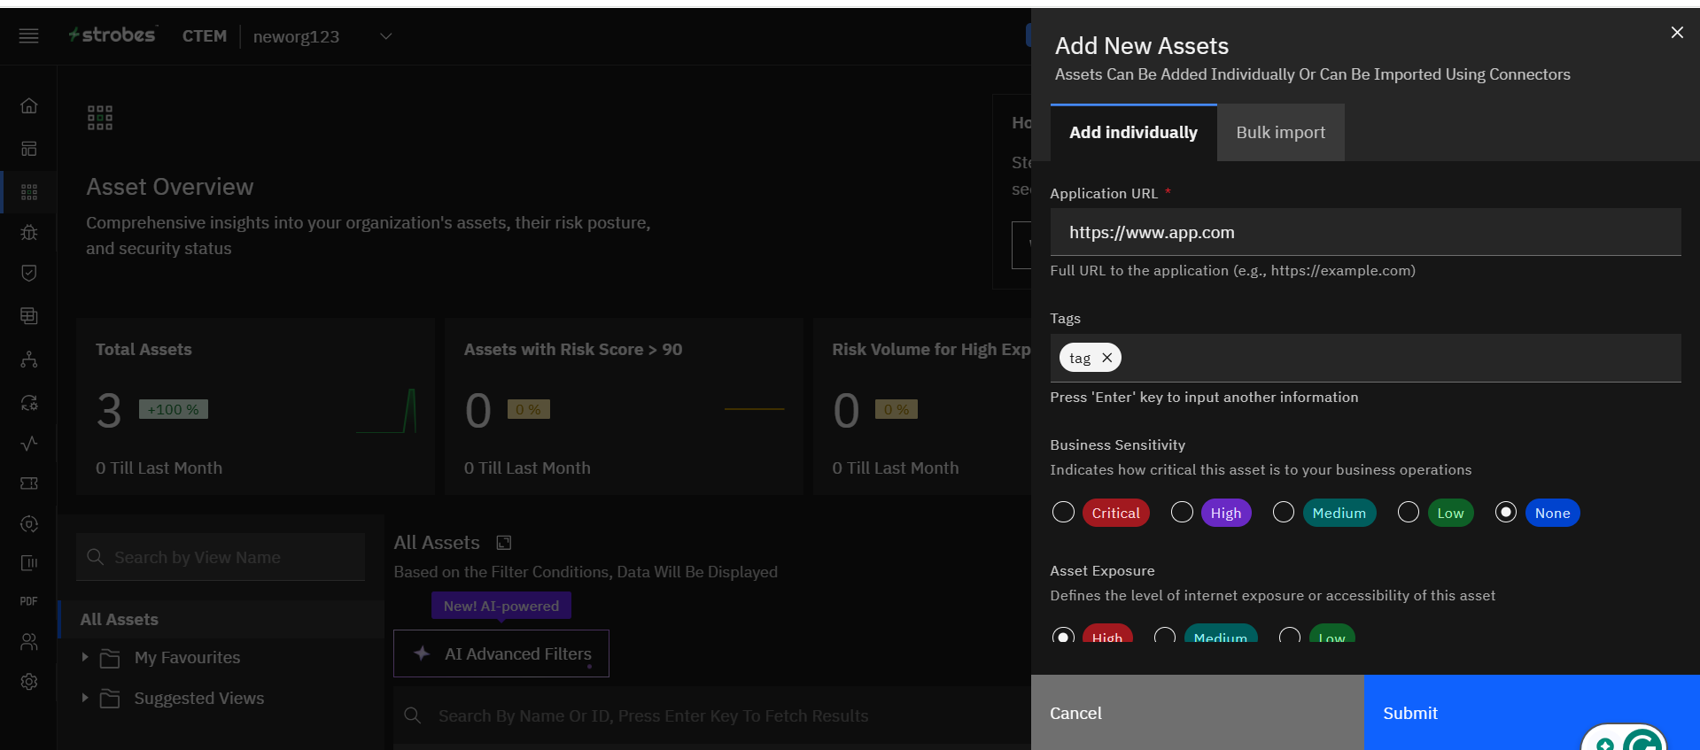Click the shield check sidebar icon
1700x750 pixels.
click(x=29, y=274)
